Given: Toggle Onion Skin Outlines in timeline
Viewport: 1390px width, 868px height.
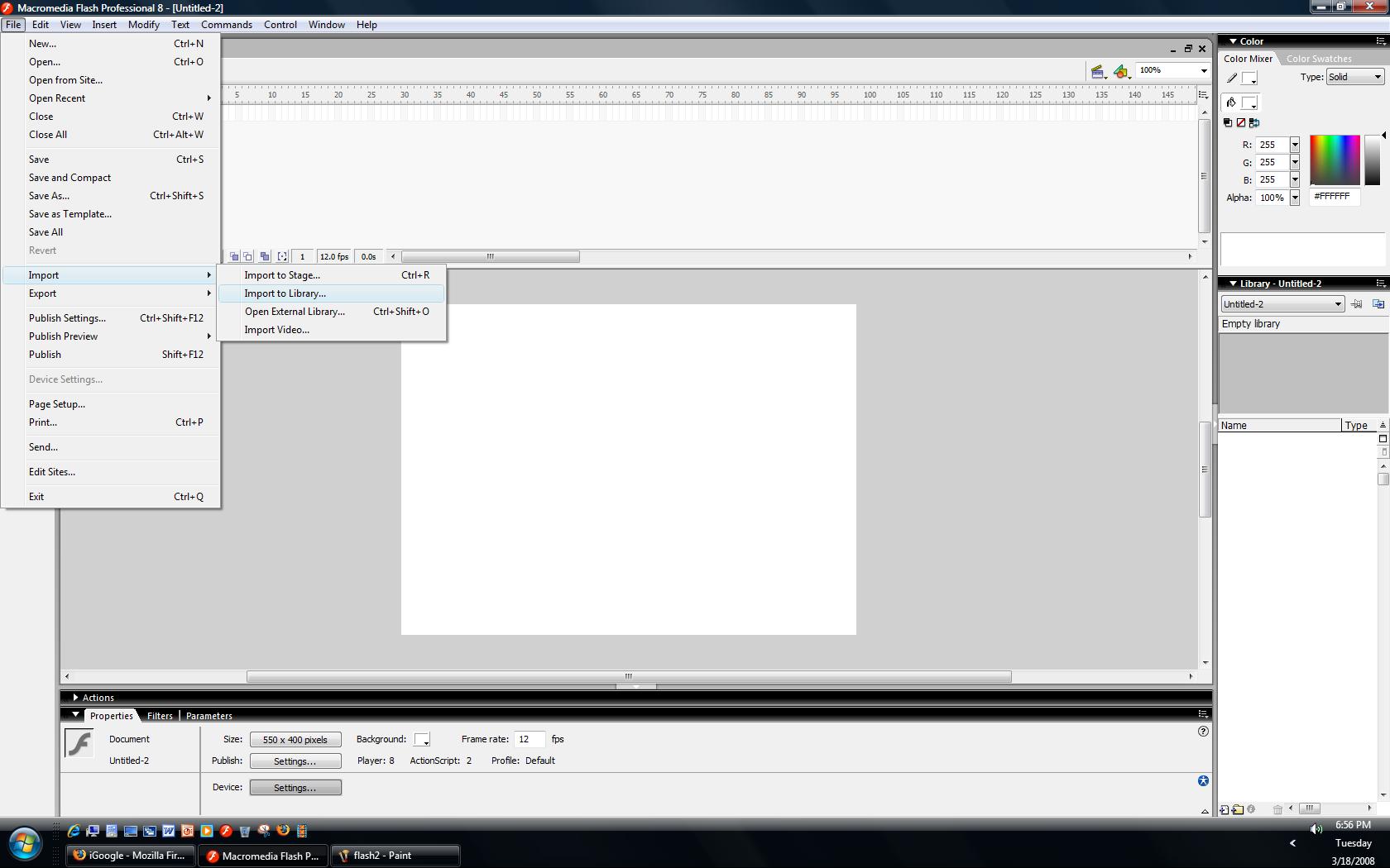Looking at the screenshot, I should tap(247, 257).
